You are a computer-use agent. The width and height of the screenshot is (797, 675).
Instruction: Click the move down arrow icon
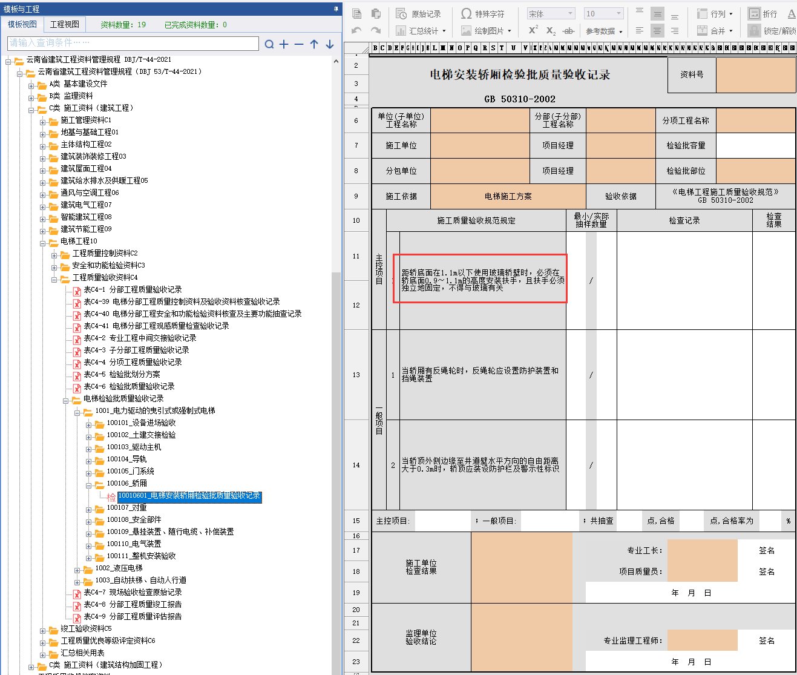coord(330,44)
